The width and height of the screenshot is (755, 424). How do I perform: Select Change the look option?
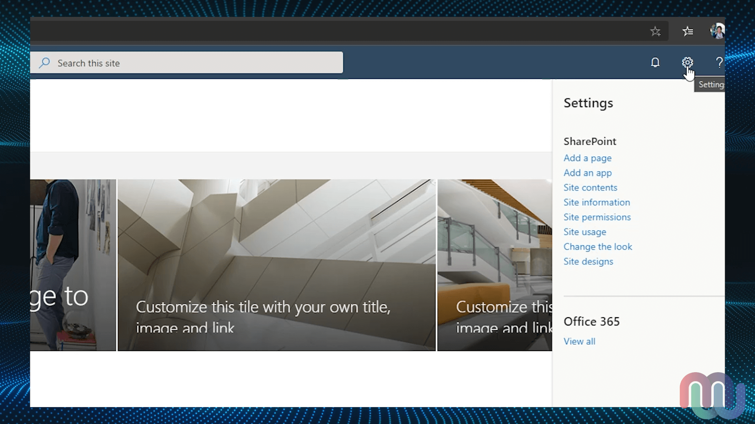(598, 247)
